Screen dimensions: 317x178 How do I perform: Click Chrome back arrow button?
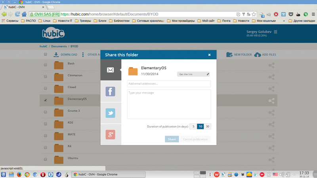click(x=4, y=14)
